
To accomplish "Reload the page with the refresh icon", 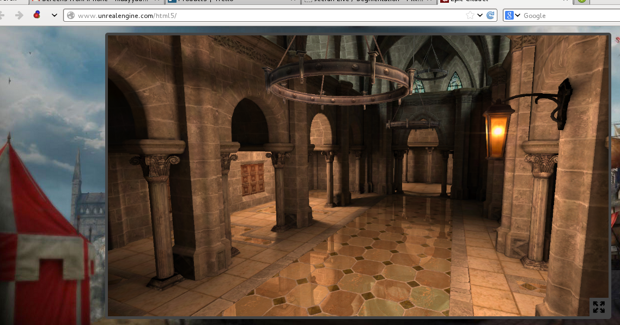I will [x=490, y=15].
